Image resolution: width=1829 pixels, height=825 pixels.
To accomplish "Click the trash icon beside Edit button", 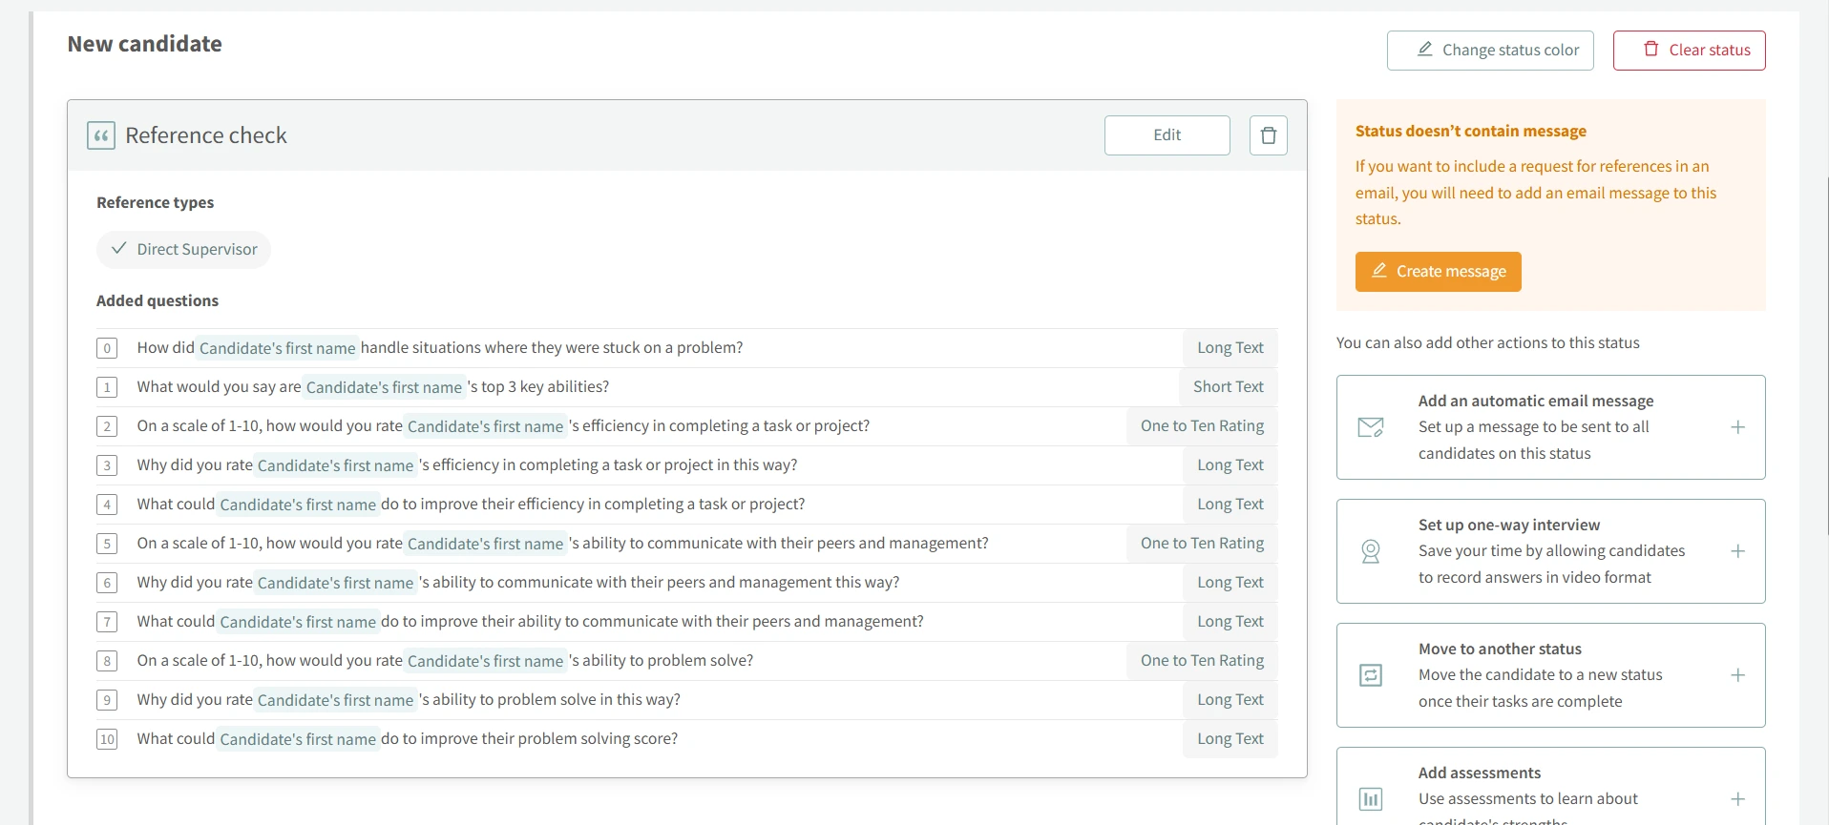I will click(x=1268, y=135).
